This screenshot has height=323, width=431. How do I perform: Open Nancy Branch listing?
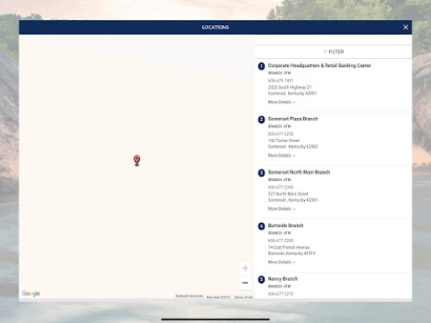(283, 279)
